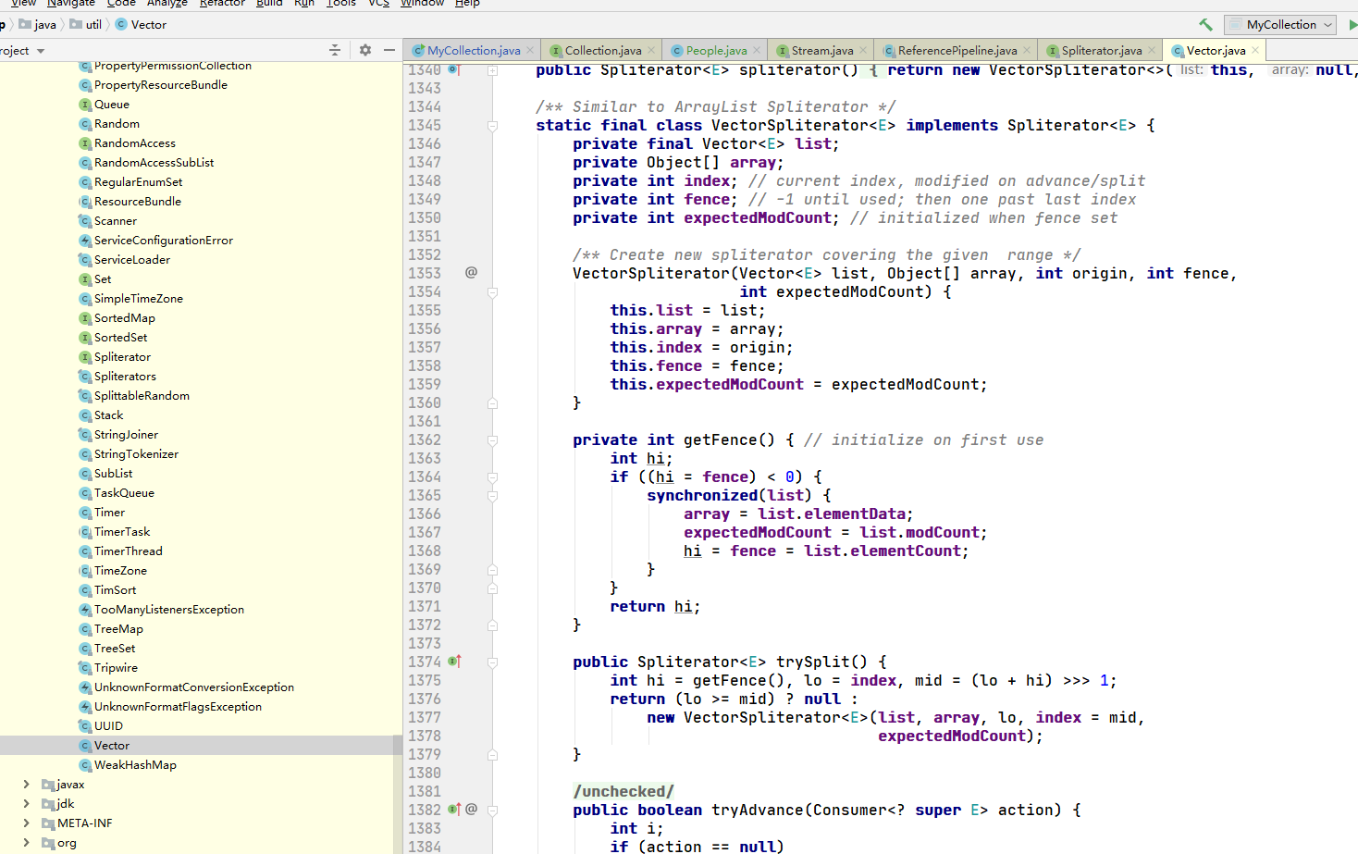Viewport: 1358px width, 854px height.
Task: Collapse the getFence method fold at line 1362
Action: tap(492, 440)
